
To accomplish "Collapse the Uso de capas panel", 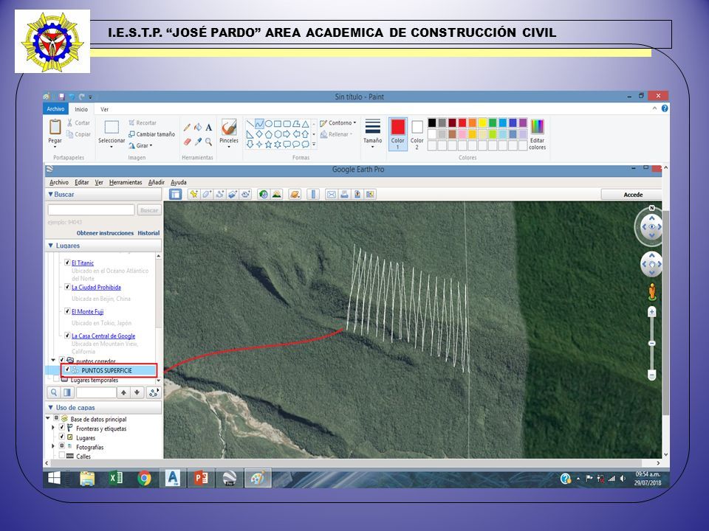I will pos(51,407).
